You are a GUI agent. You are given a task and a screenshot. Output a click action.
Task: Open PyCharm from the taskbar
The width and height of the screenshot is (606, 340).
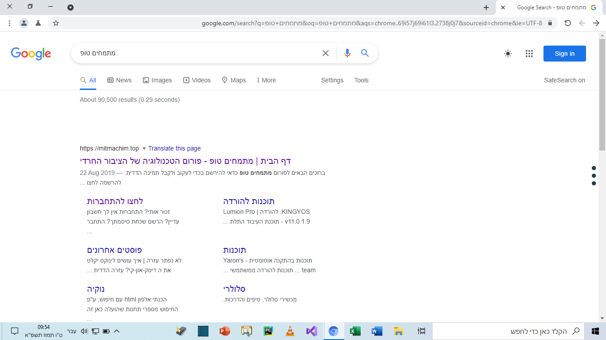pos(268,331)
